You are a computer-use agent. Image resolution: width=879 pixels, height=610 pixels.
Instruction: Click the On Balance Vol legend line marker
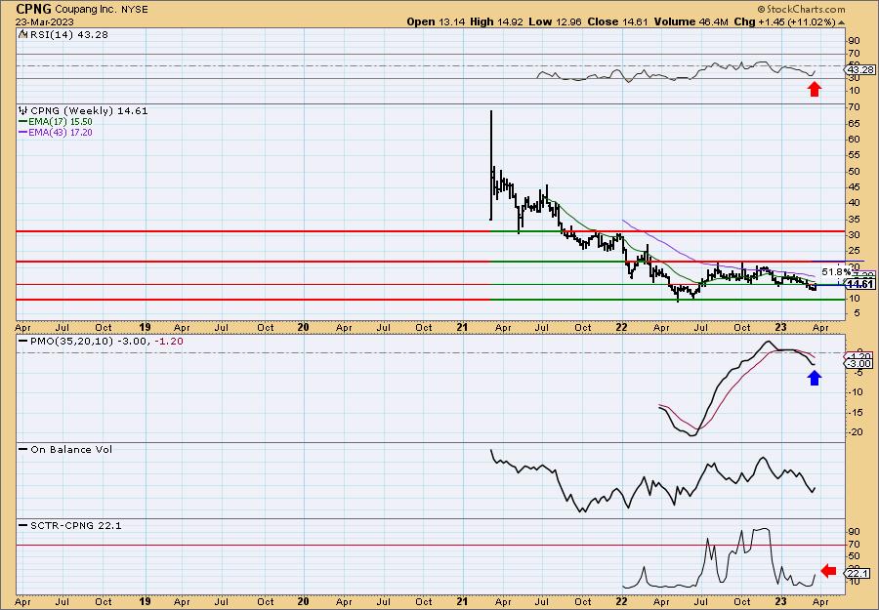coord(23,449)
